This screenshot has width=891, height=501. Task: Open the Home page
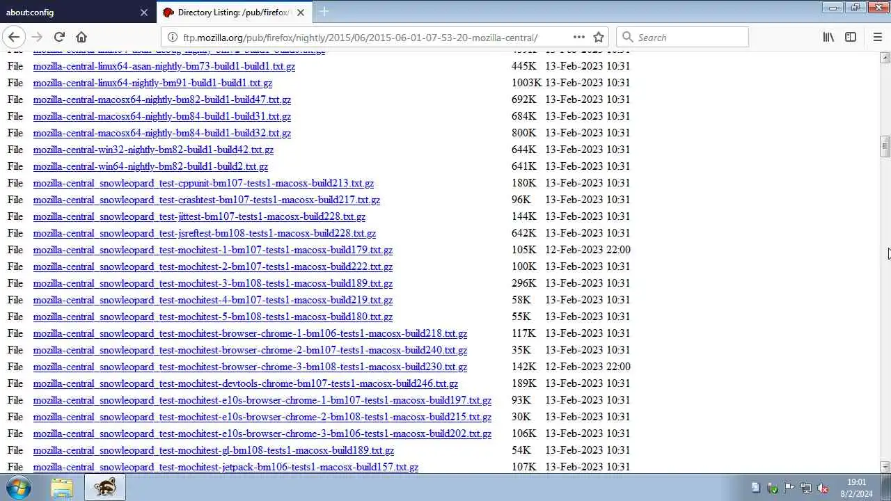tap(81, 37)
